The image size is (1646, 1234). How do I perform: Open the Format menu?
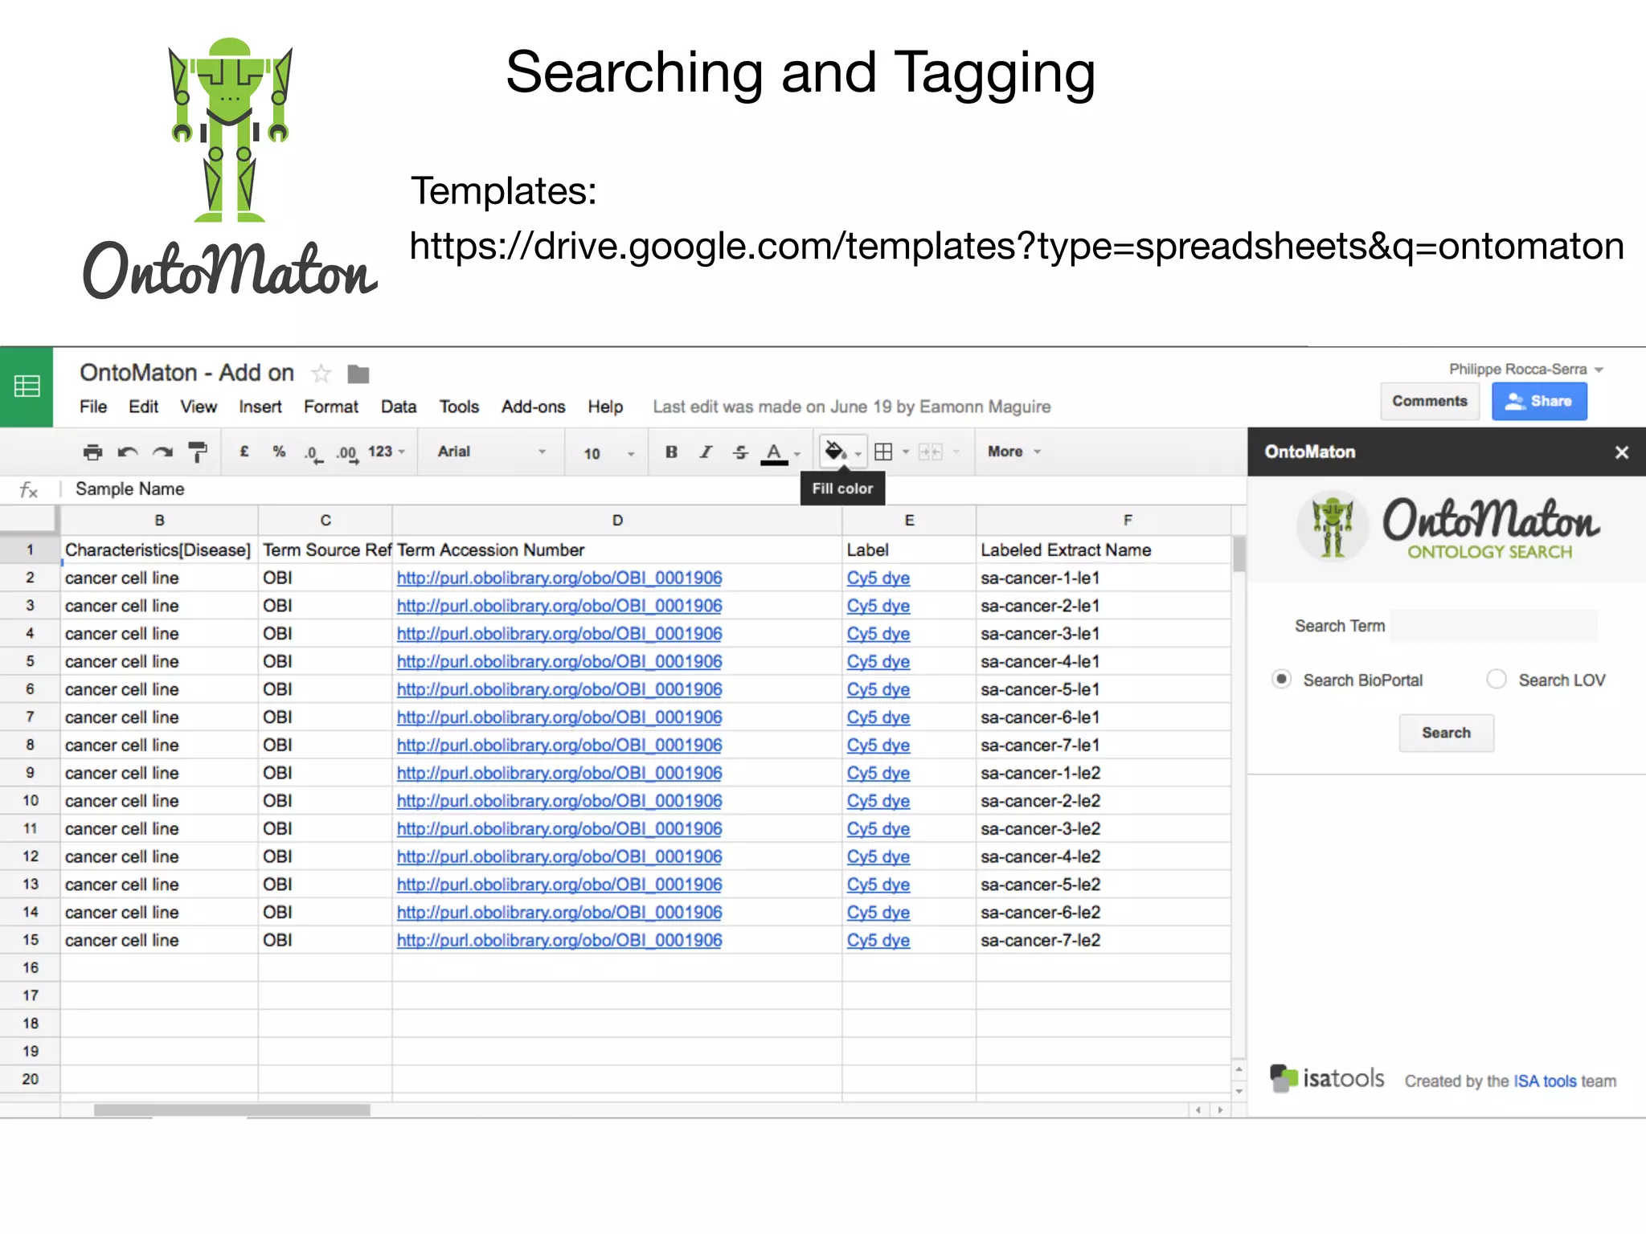tap(330, 407)
